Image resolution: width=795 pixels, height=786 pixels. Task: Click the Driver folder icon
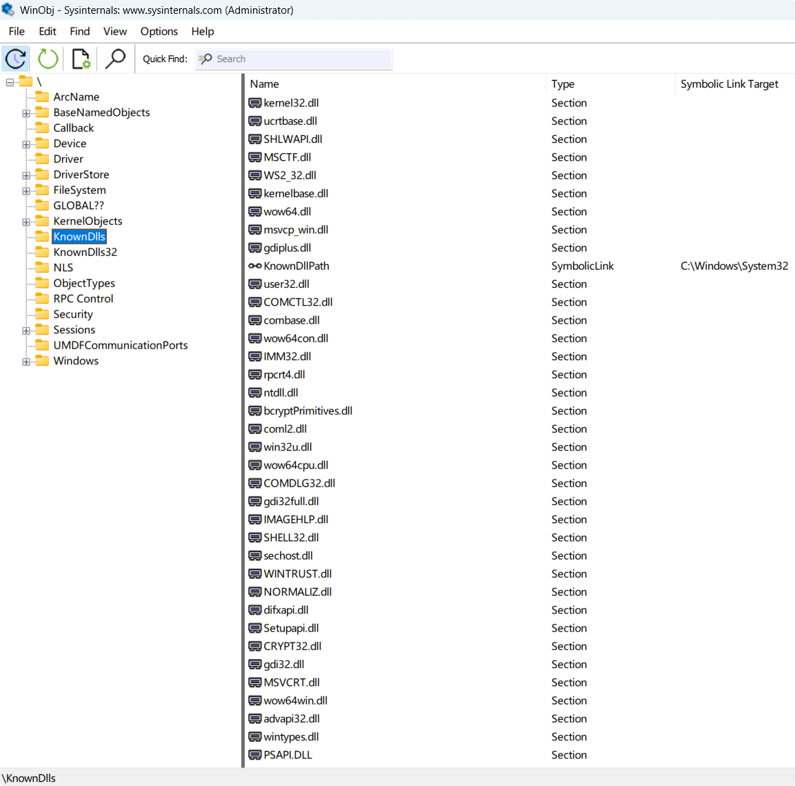[43, 159]
